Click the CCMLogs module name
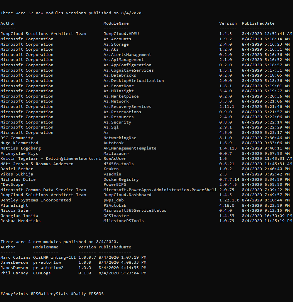This screenshot has height=302, width=293. (x=42, y=273)
